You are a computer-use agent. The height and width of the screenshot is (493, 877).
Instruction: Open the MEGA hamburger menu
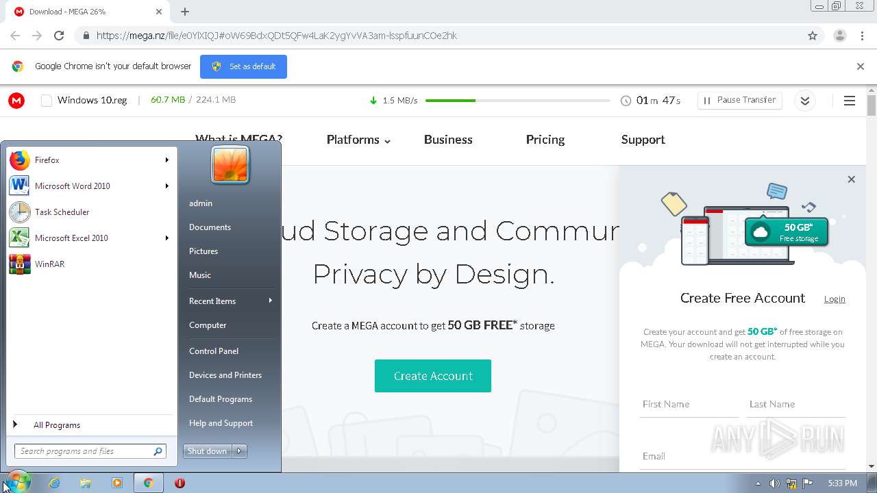coord(850,101)
